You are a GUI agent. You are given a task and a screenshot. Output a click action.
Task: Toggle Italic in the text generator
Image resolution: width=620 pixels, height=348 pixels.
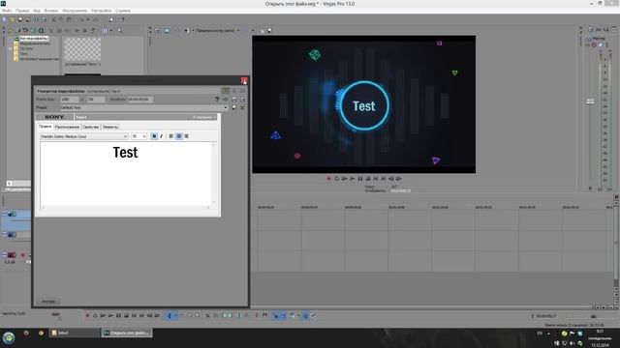[x=161, y=136]
